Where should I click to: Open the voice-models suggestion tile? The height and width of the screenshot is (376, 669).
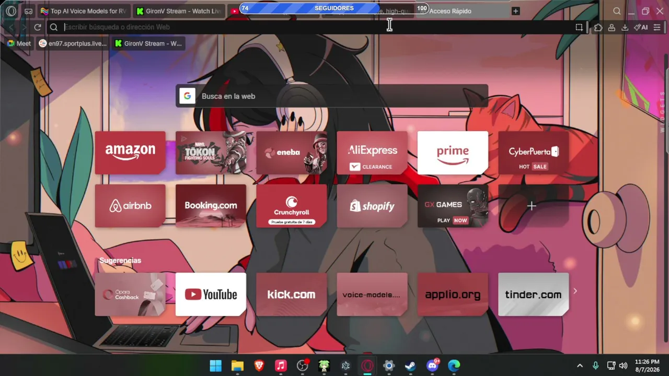coord(372,295)
